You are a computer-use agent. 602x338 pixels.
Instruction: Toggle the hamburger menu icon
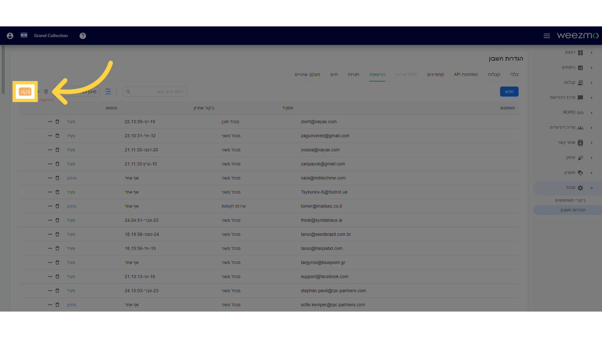547,36
